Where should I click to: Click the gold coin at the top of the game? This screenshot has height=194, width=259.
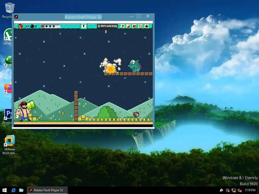pos(106,32)
